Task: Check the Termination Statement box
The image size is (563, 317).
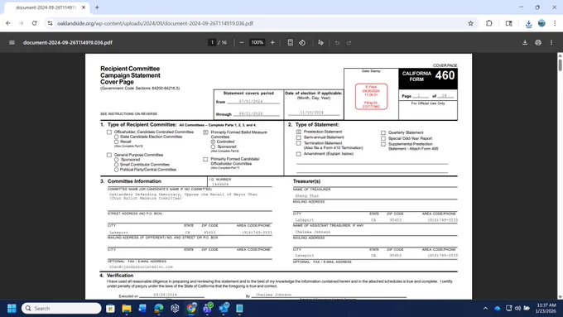Action: pos(298,143)
